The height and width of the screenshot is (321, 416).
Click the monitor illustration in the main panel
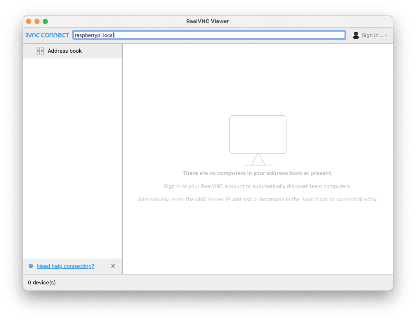click(x=258, y=135)
